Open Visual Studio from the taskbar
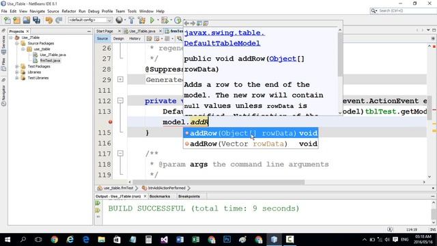Image resolution: width=437 pixels, height=246 pixels. (x=164, y=239)
